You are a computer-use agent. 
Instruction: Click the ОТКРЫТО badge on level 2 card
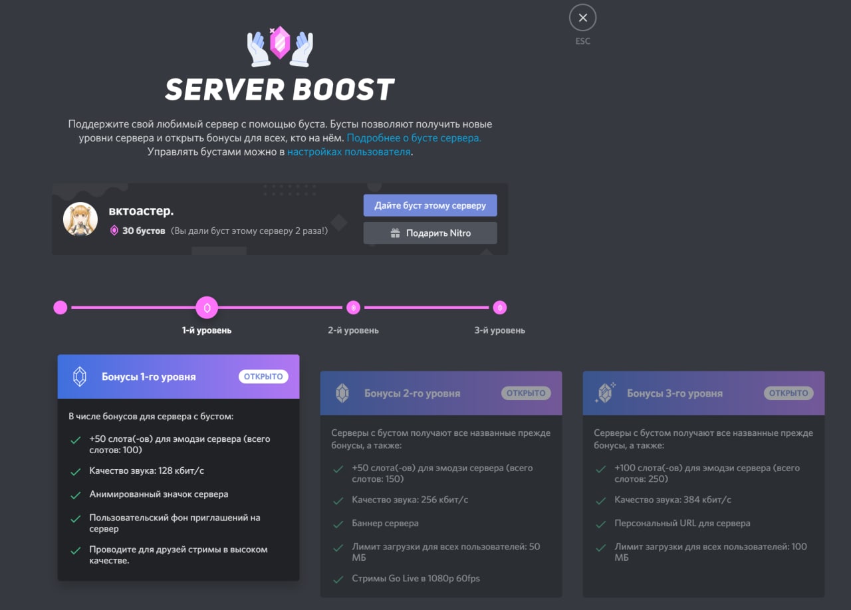click(526, 393)
